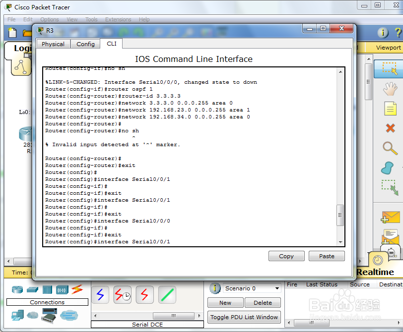The image size is (403, 332).
Task: Click Delete scenario button
Action: 263,303
